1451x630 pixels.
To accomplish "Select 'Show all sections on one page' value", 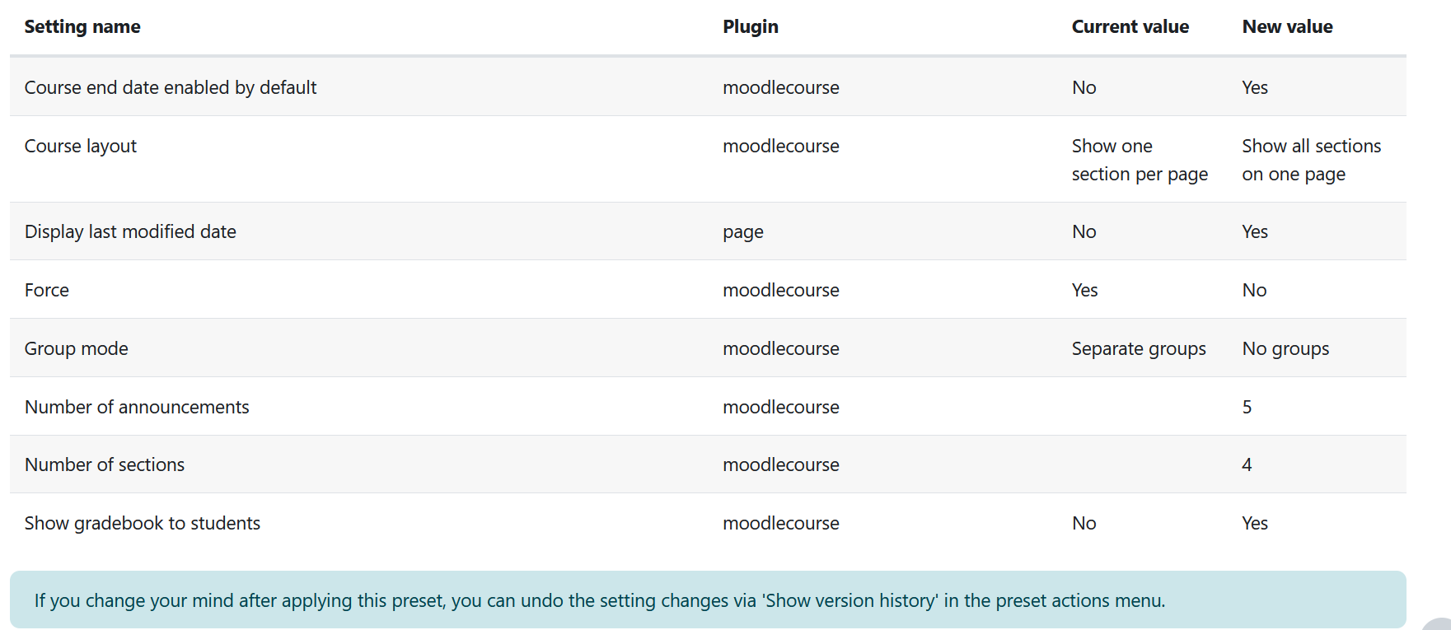I will click(x=1311, y=160).
